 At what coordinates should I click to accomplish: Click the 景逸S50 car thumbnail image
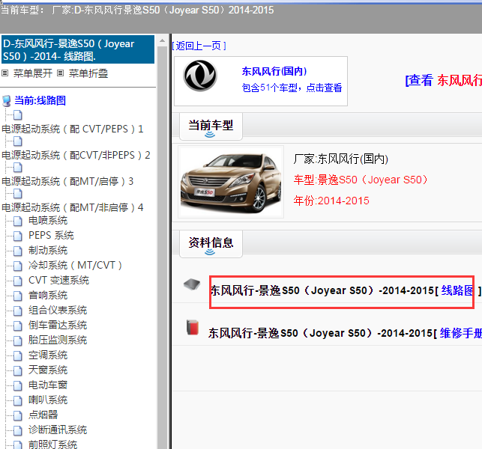(x=231, y=182)
